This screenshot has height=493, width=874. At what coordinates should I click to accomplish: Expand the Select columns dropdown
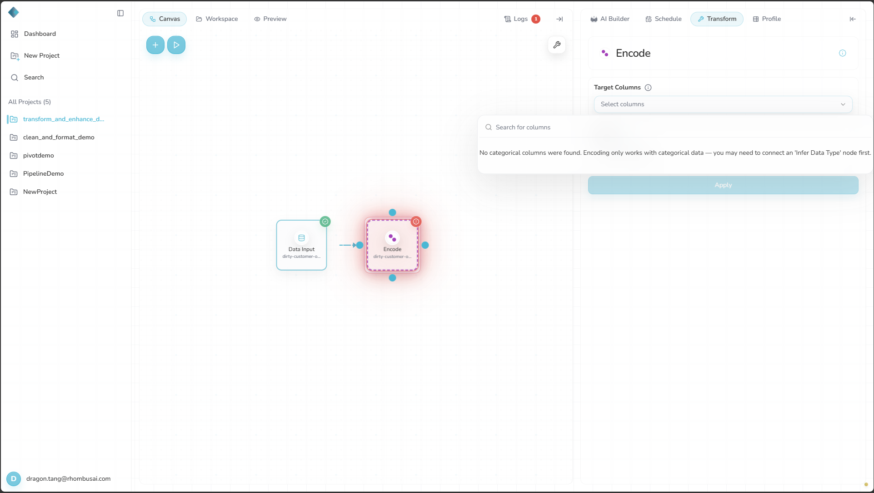coord(723,104)
